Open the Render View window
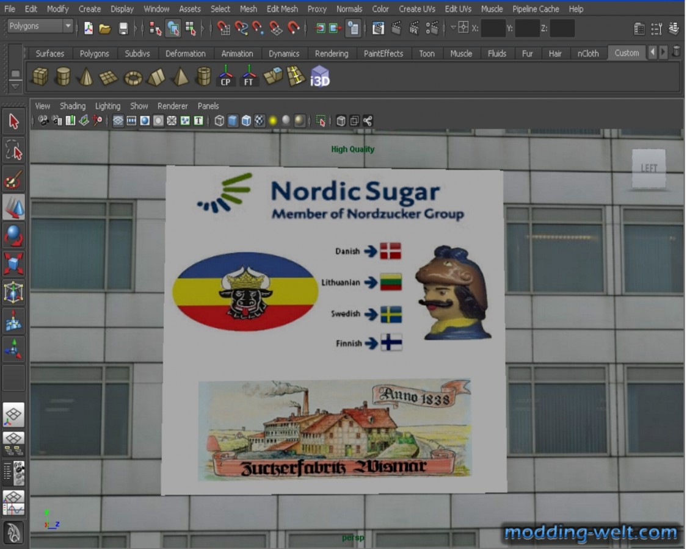 (x=378, y=29)
